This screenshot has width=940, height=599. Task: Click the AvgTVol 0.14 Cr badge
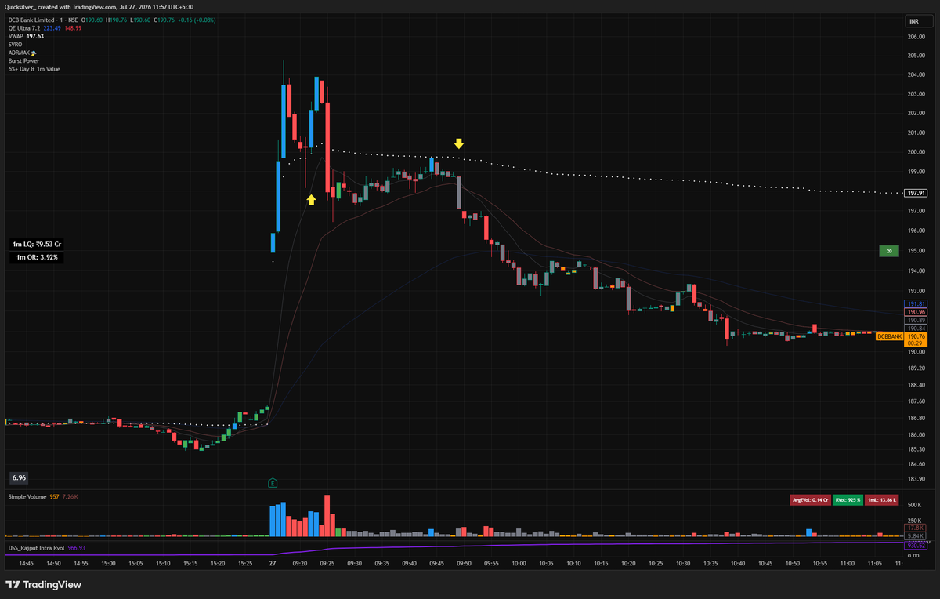(x=810, y=499)
